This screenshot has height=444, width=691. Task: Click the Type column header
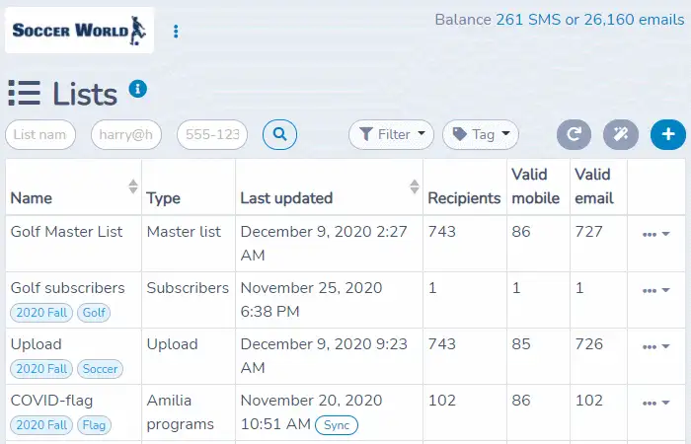[164, 198]
